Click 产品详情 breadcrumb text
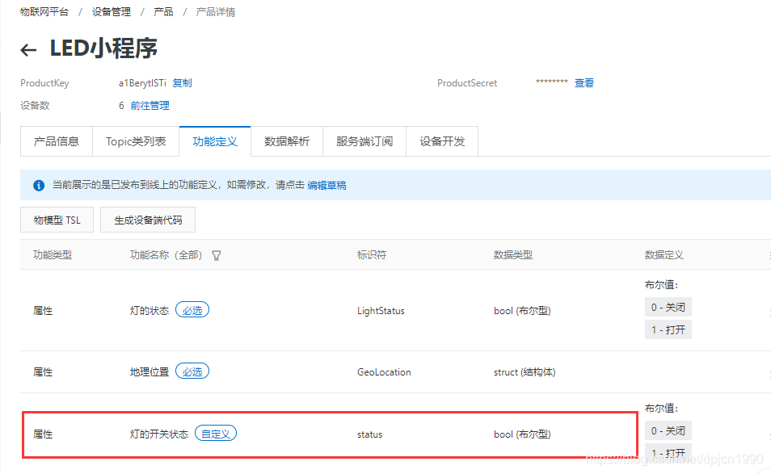The height and width of the screenshot is (474, 771). tap(215, 12)
